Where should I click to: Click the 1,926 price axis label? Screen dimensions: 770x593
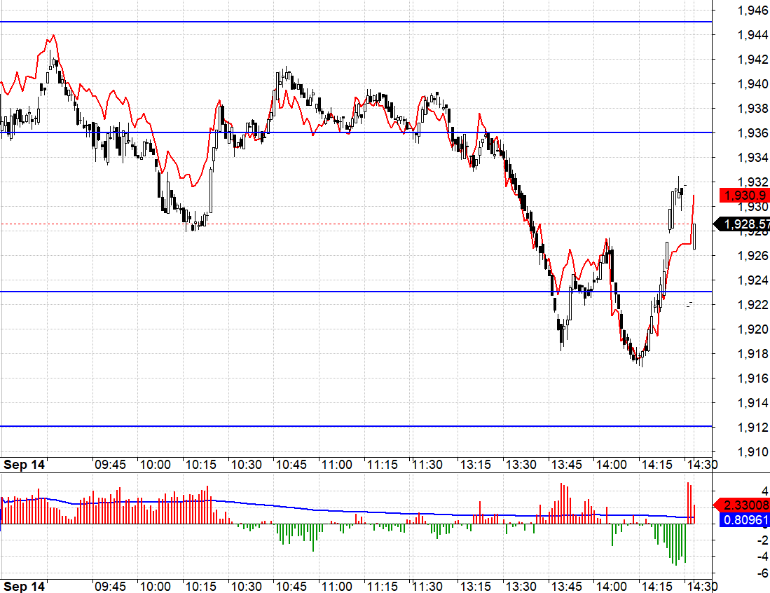752,255
